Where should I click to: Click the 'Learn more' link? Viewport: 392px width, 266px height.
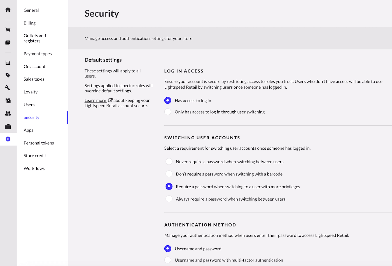click(x=95, y=100)
